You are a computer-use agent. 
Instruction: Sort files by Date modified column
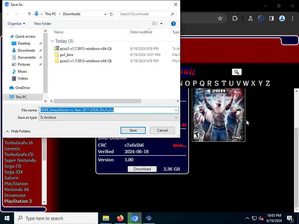141,32
